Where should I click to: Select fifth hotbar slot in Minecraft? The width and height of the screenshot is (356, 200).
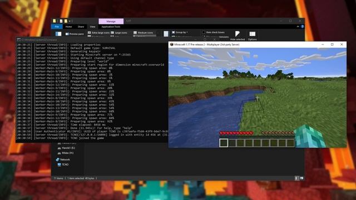[x=257, y=143]
